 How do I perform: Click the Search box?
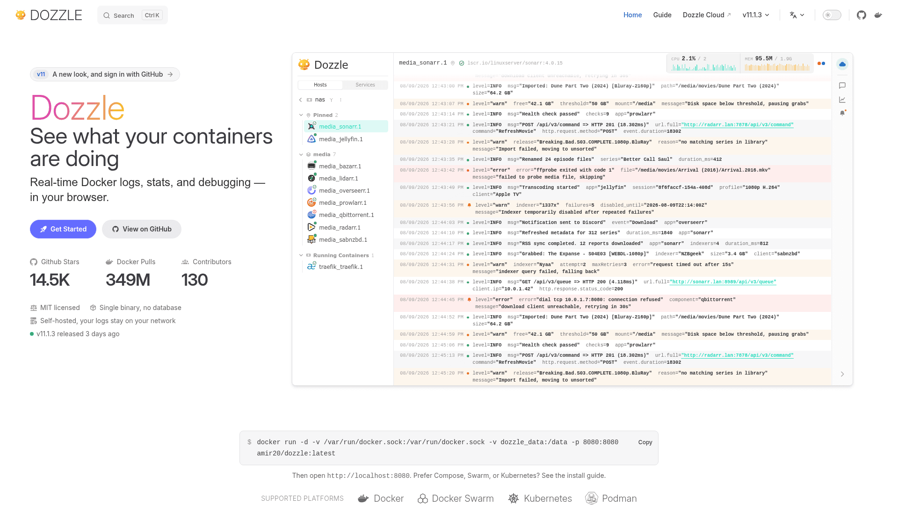click(132, 15)
